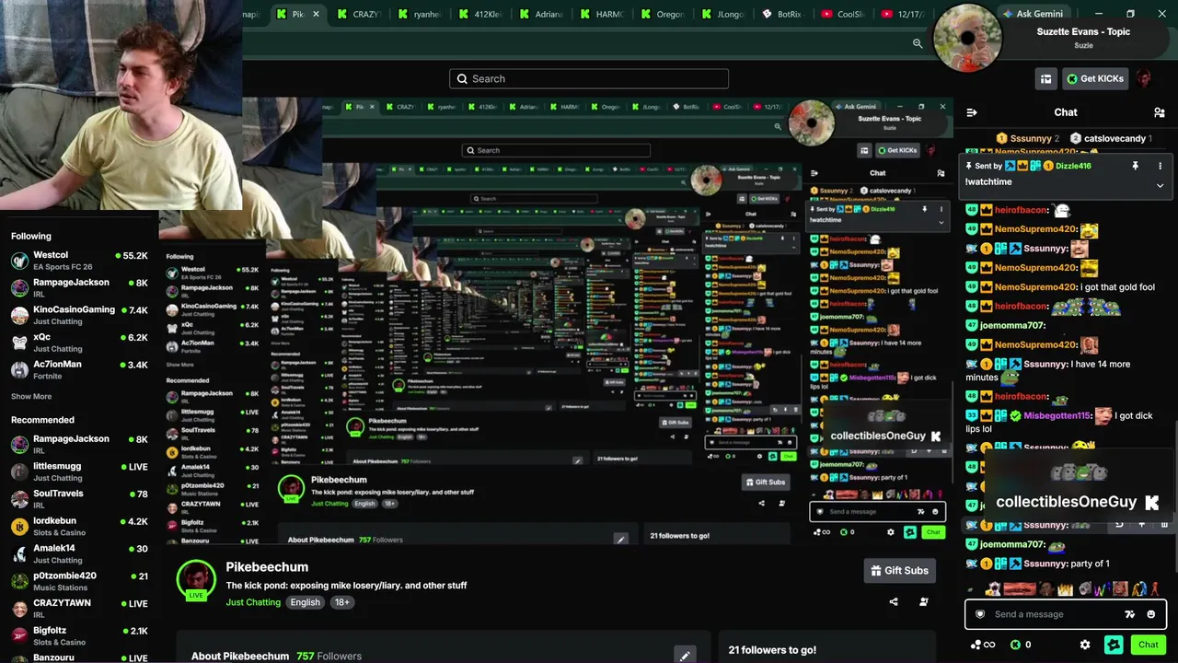Open more options on the pinned message
Screen dimensions: 1178x663
1160,166
